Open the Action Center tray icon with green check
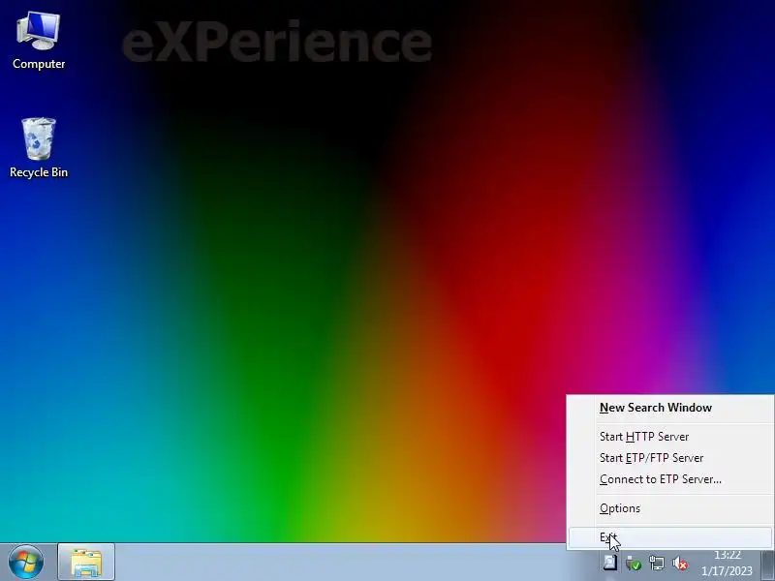This screenshot has width=775, height=581. pyautogui.click(x=634, y=563)
